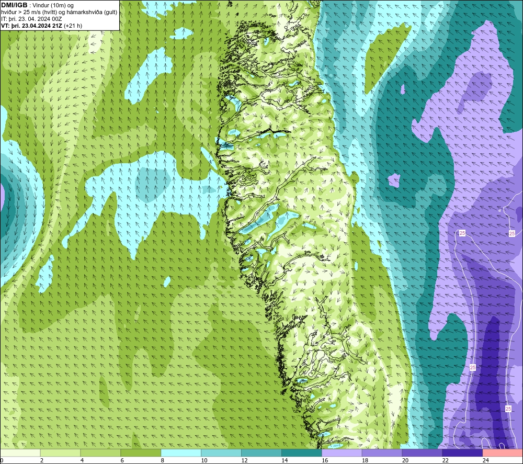Click the scale label '6'

[122, 460]
